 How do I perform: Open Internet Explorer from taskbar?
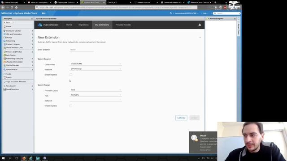[x=31, y=158]
